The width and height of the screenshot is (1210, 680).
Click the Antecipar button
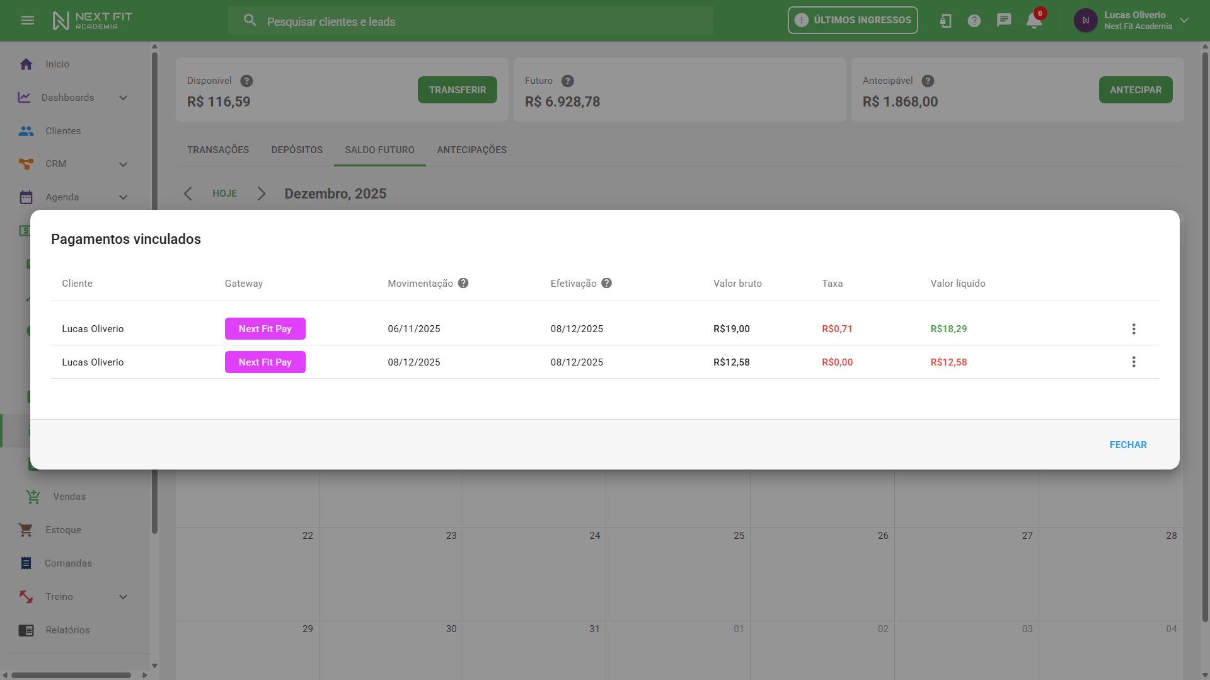(1136, 90)
